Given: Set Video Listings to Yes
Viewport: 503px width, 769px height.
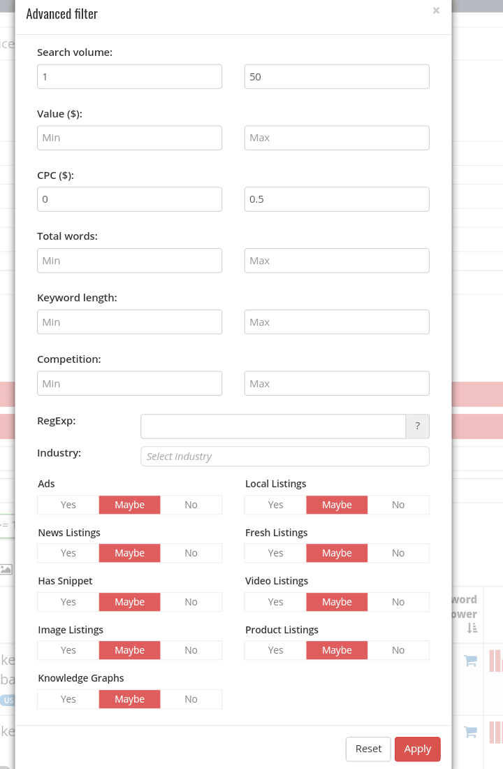Looking at the screenshot, I should pos(275,602).
